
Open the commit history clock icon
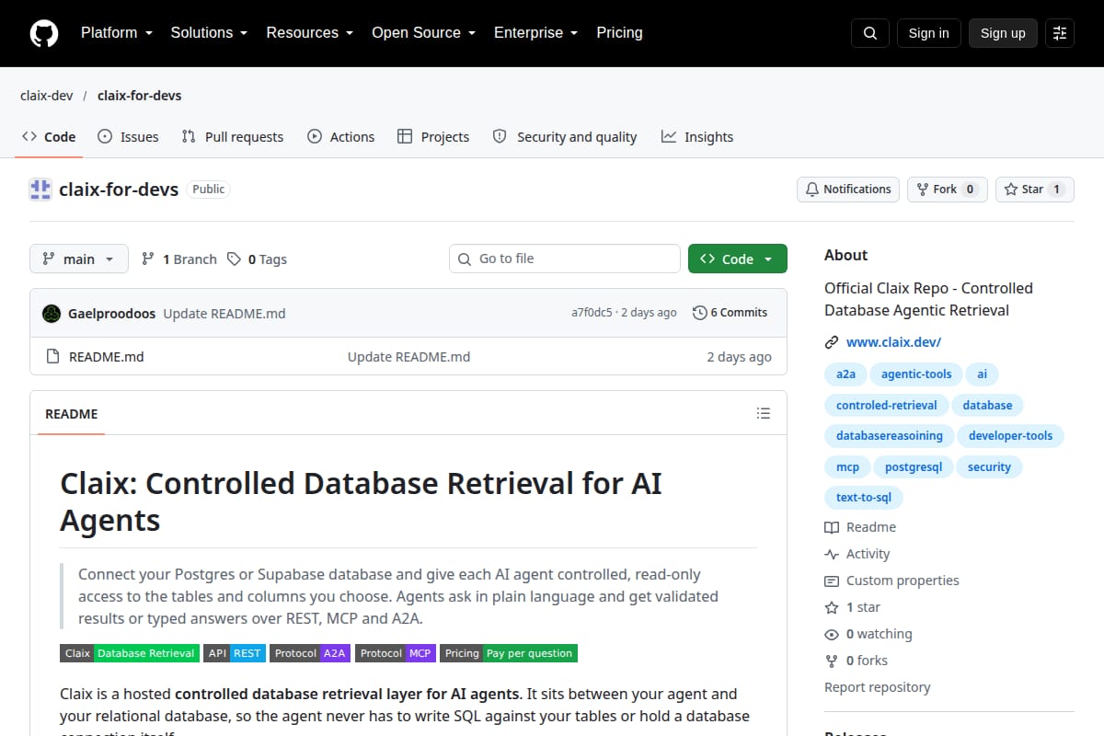click(700, 313)
